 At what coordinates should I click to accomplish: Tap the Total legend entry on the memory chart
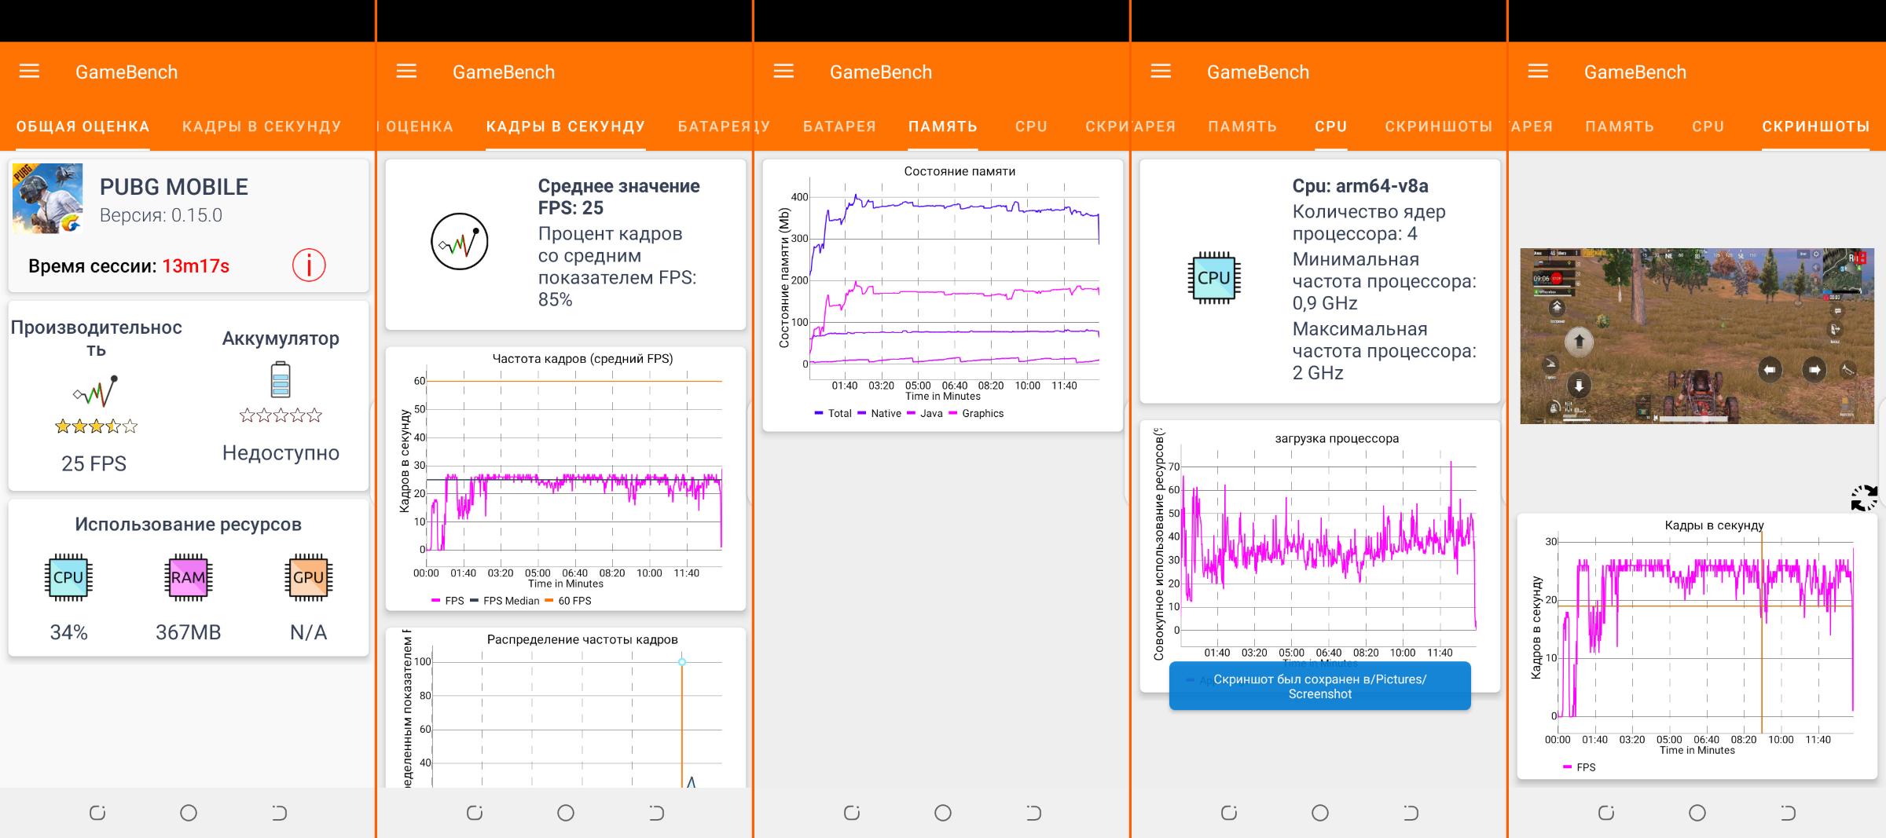point(833,413)
